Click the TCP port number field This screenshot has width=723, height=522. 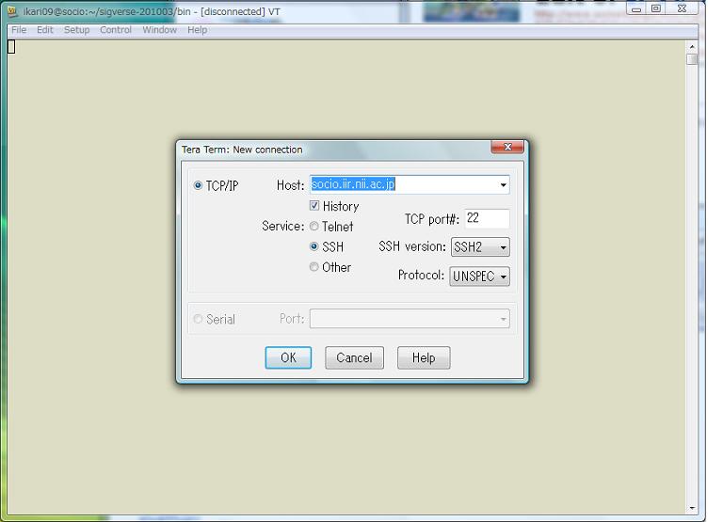487,218
